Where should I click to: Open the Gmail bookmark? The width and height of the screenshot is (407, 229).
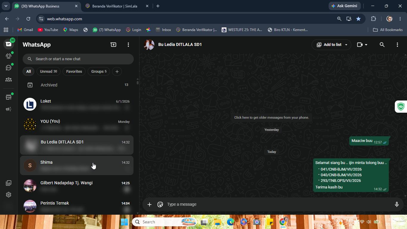(25, 30)
